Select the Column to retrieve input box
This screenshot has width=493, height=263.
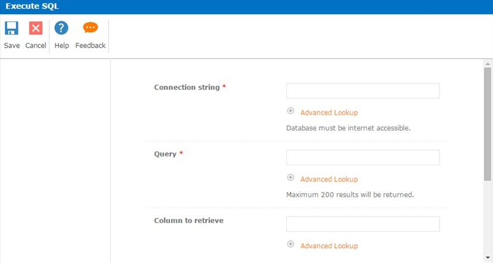point(362,224)
